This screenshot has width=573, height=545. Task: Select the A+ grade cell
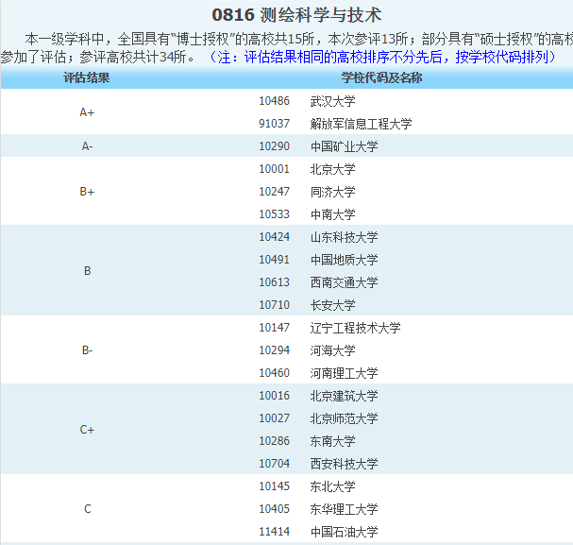(87, 112)
